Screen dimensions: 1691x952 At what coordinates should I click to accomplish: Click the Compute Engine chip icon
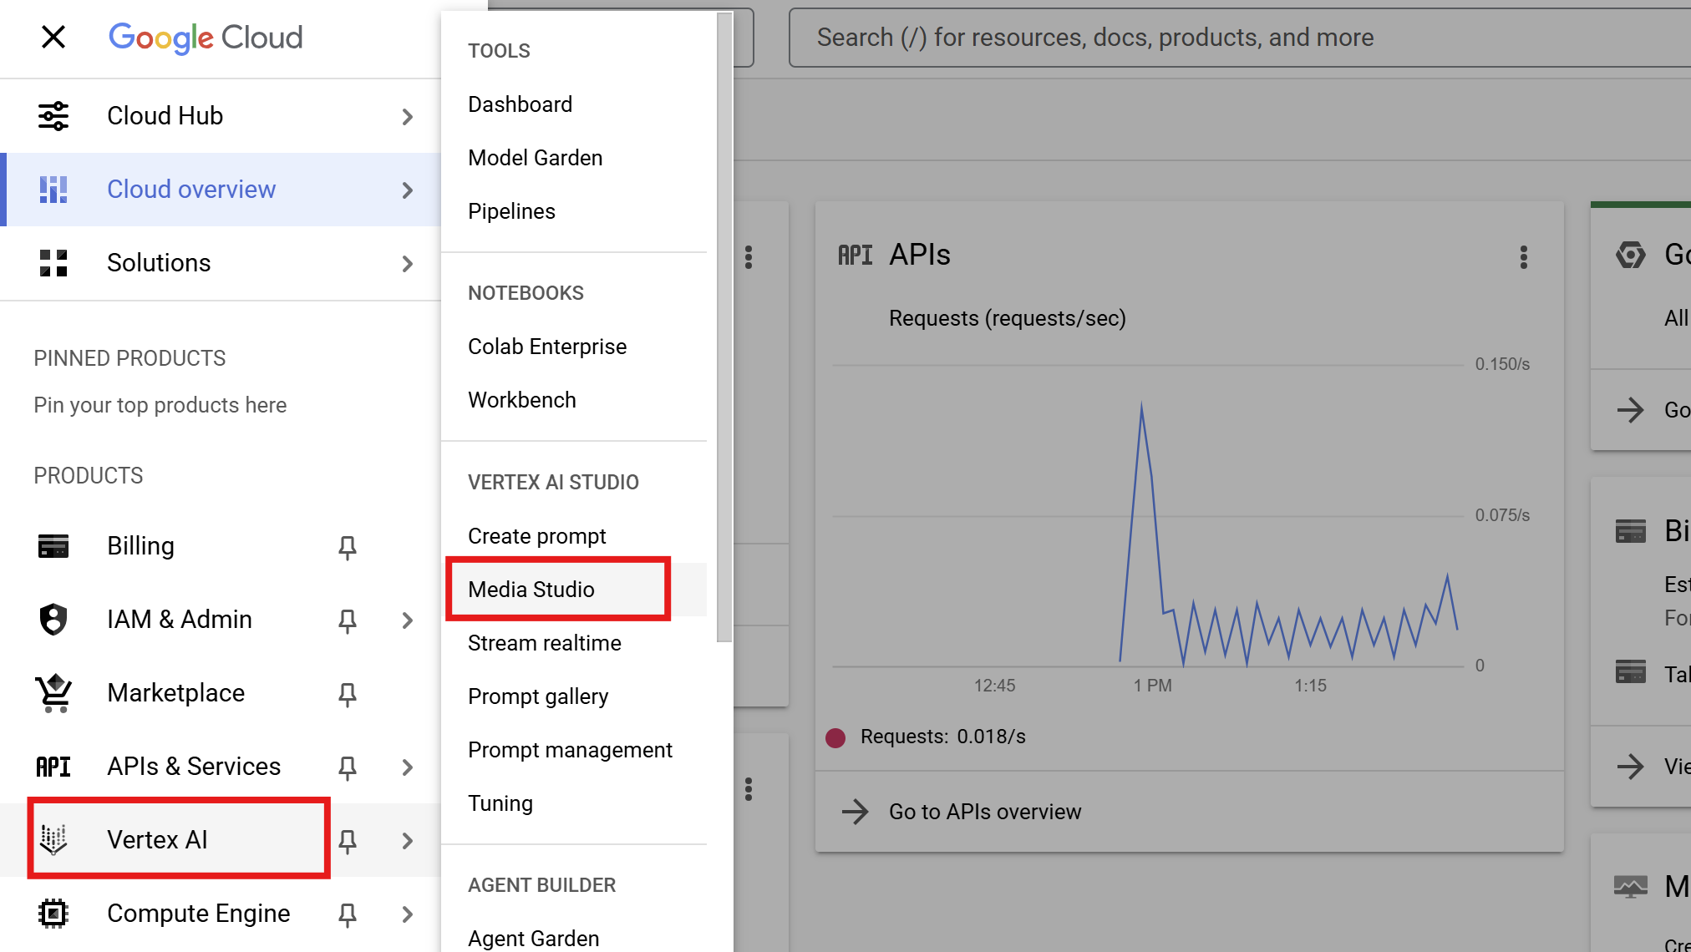(x=53, y=914)
